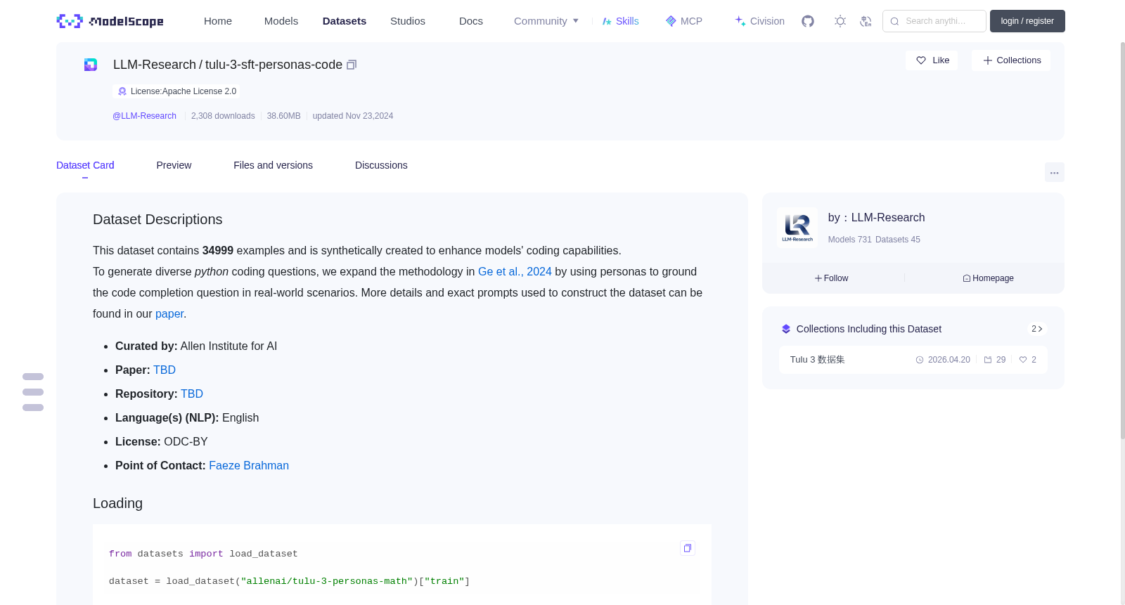Open the Ge et al., 2024 link
Image resolution: width=1125 pixels, height=605 pixels.
[x=515, y=271]
